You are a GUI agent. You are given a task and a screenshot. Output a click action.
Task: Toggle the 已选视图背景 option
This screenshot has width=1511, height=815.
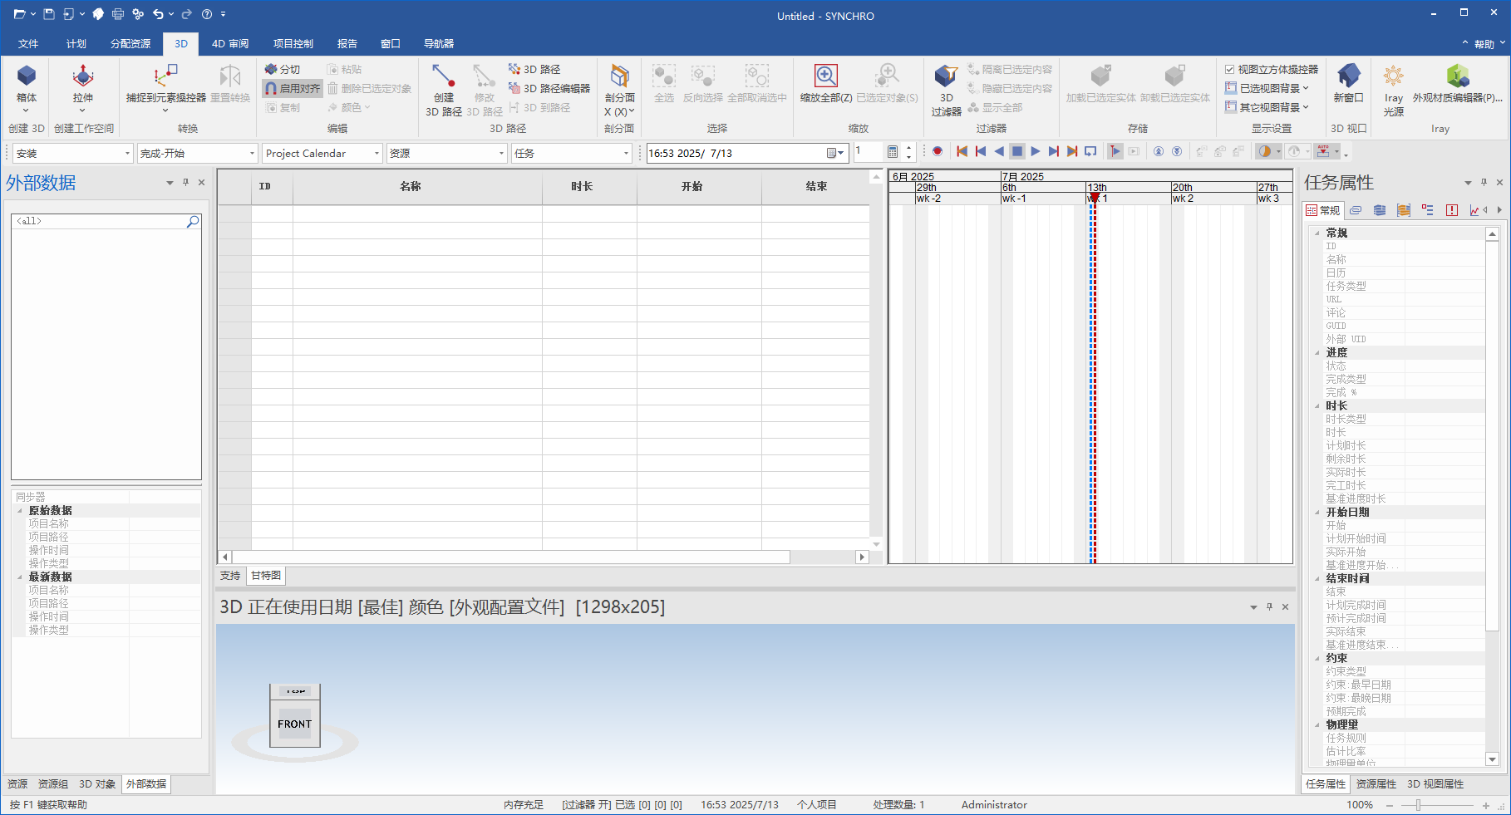pyautogui.click(x=1265, y=88)
